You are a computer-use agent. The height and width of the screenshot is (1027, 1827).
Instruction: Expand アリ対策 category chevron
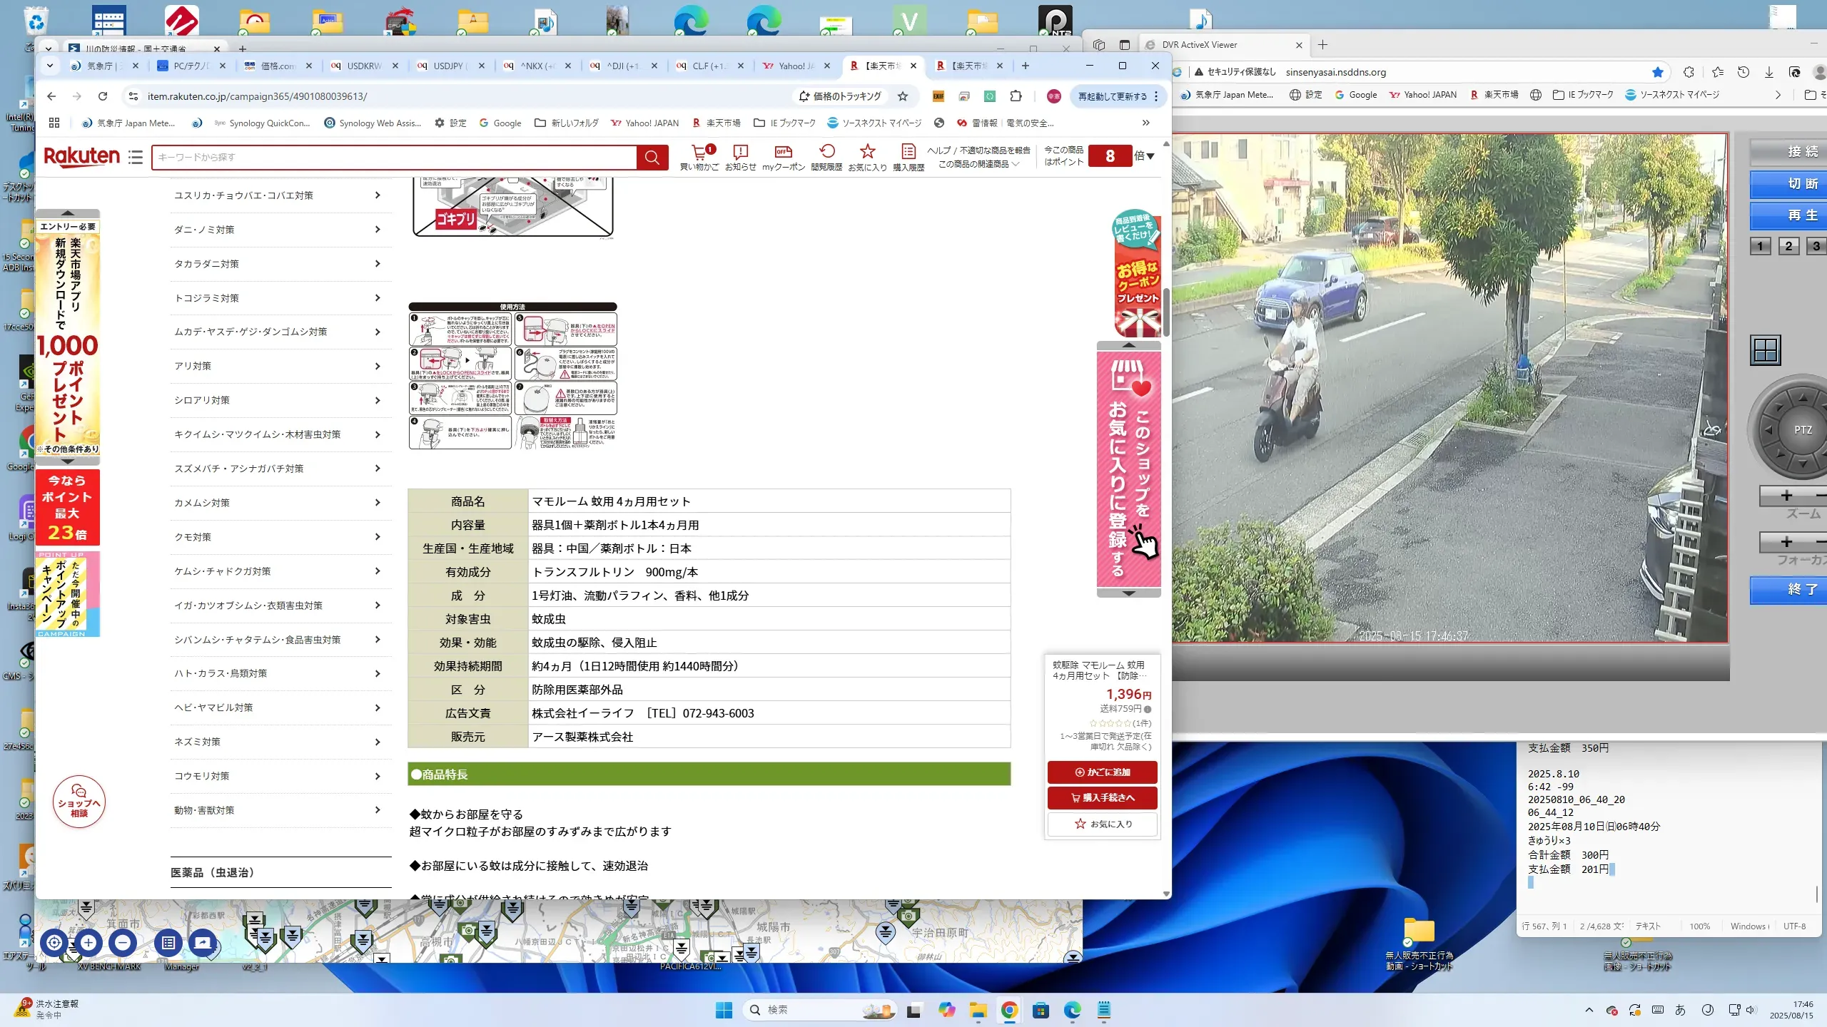378,367
